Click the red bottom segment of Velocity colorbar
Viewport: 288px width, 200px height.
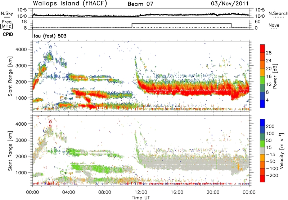click(x=262, y=179)
